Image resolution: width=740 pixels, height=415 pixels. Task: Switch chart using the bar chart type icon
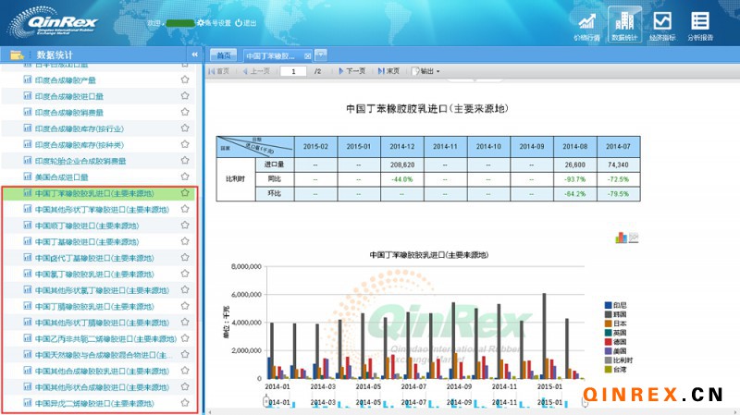pyautogui.click(x=621, y=238)
